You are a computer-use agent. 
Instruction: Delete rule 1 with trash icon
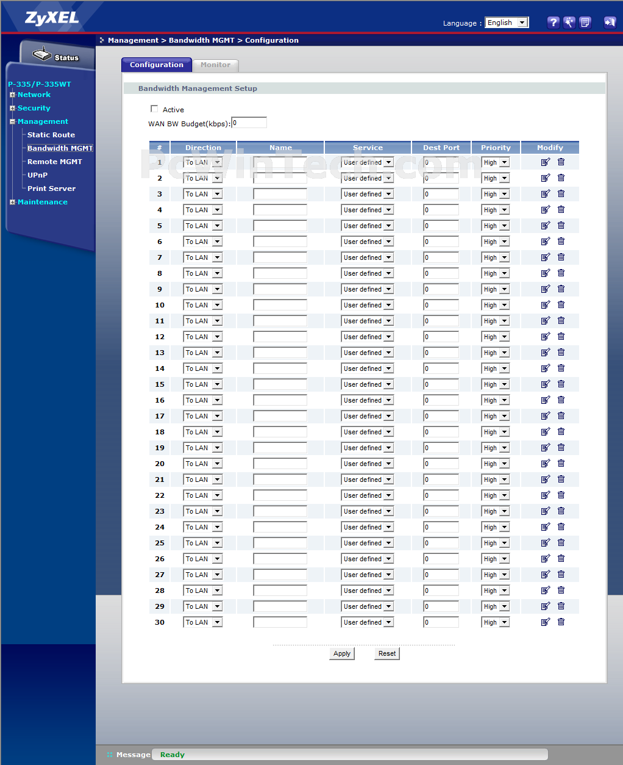(561, 162)
